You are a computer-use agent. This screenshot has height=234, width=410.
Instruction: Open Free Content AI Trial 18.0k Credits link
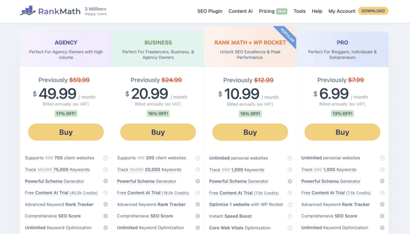(x=153, y=193)
